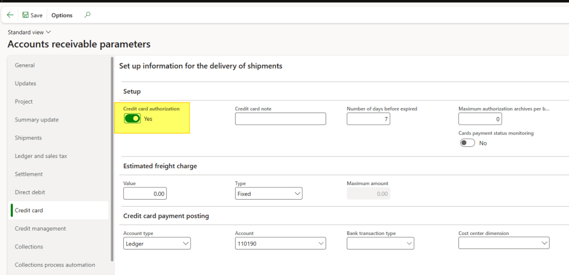Turn off Credit card authorization toggle
This screenshot has width=569, height=275.
click(132, 118)
